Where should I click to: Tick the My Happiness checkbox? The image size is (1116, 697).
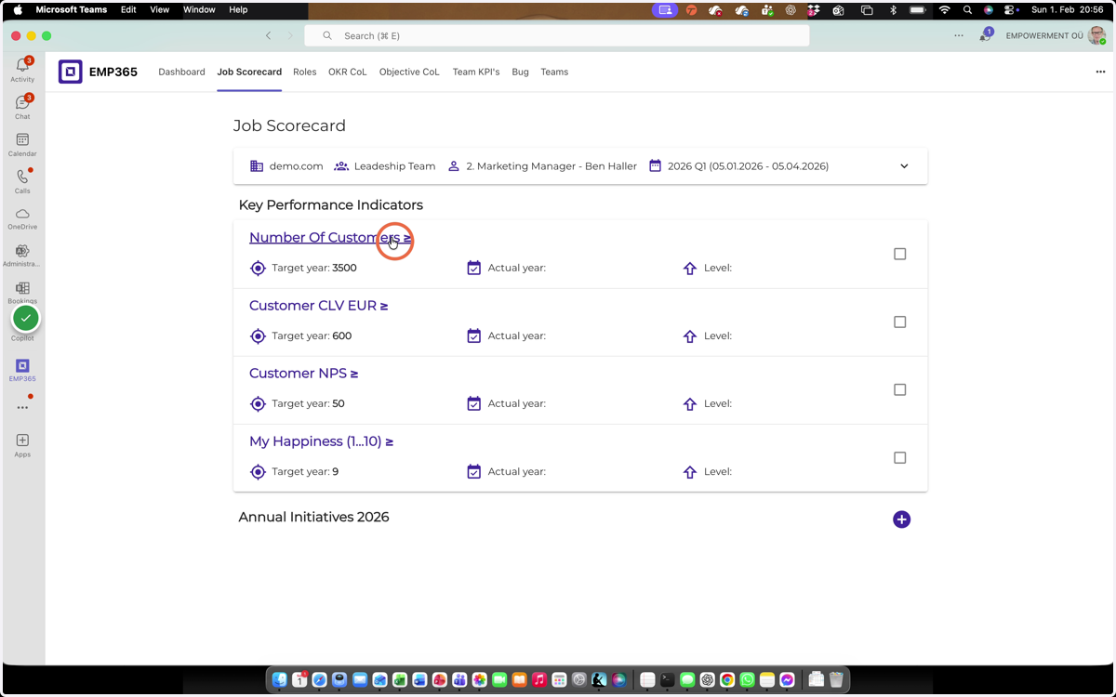coord(899,457)
